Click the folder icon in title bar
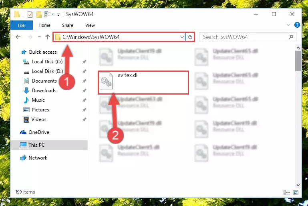The height and width of the screenshot is (206, 308). tap(17, 14)
